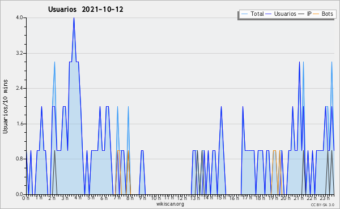The image size is (340, 209).
Task: Click the "15 h" x-axis label
Action: pyautogui.click(x=221, y=198)
